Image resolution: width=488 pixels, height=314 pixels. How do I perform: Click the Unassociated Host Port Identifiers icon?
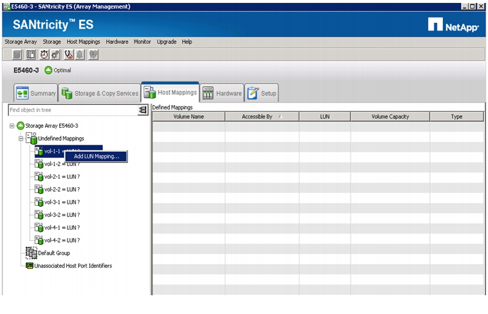(x=29, y=266)
